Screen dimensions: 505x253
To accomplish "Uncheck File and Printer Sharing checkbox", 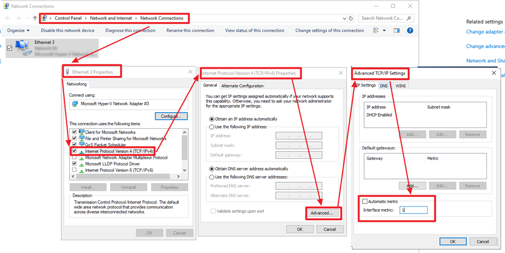I will (75, 139).
